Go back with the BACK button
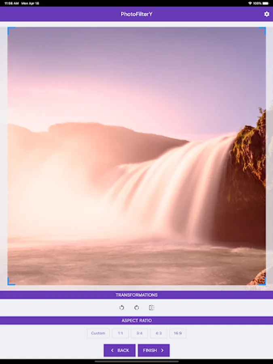Screen dimensions: 273x364 pyautogui.click(x=120, y=350)
